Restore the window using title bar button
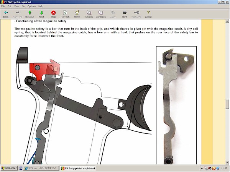The image size is (230, 172). tap(223, 2)
